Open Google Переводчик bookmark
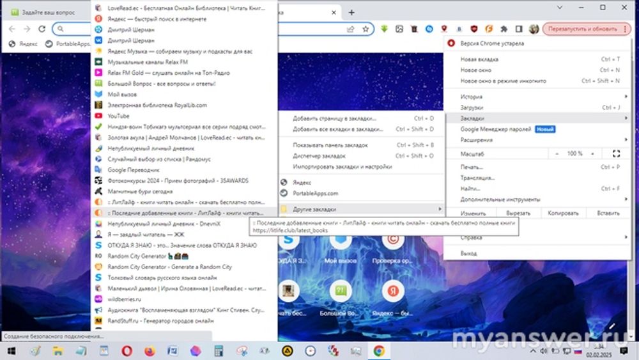 click(x=184, y=169)
